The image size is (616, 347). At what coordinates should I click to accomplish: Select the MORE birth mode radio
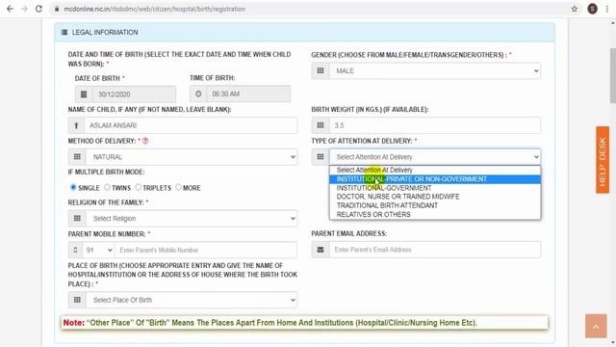[179, 187]
